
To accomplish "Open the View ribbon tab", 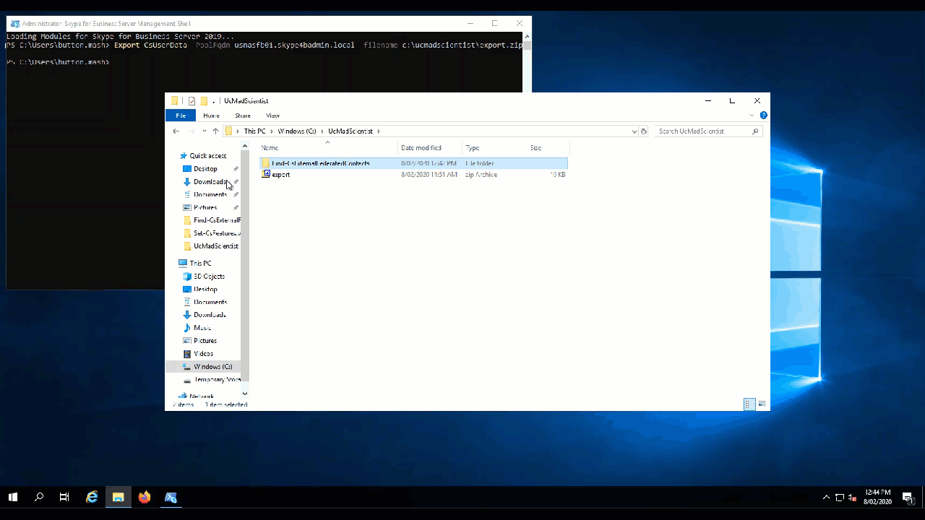I will pyautogui.click(x=272, y=116).
